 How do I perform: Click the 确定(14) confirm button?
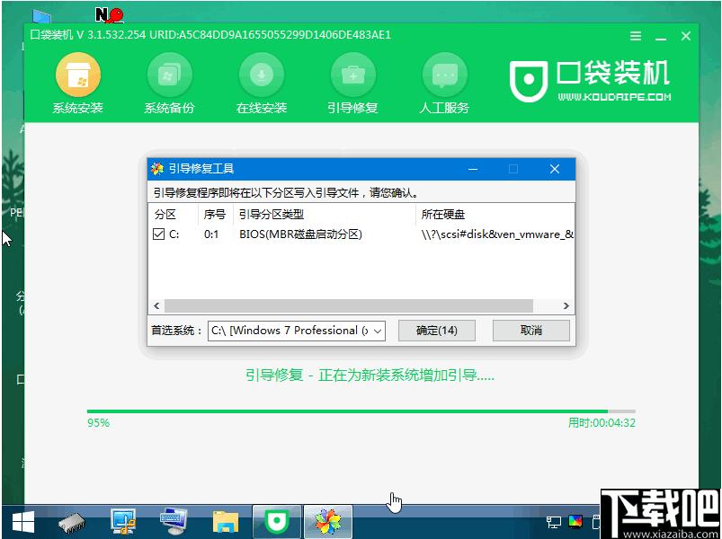436,331
